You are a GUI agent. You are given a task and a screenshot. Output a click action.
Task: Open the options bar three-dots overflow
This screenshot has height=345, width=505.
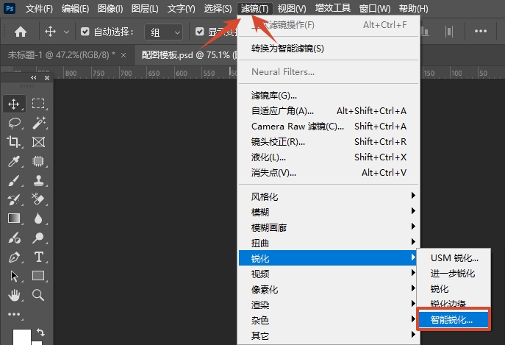click(481, 32)
